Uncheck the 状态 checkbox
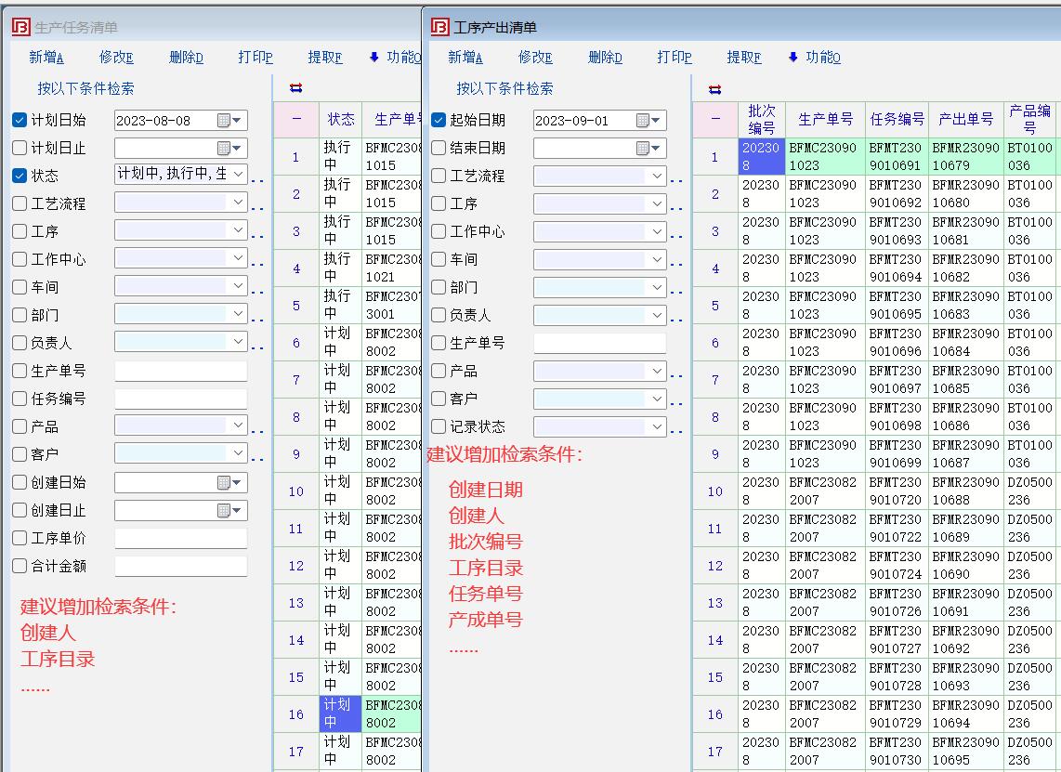The height and width of the screenshot is (772, 1061). coord(20,176)
